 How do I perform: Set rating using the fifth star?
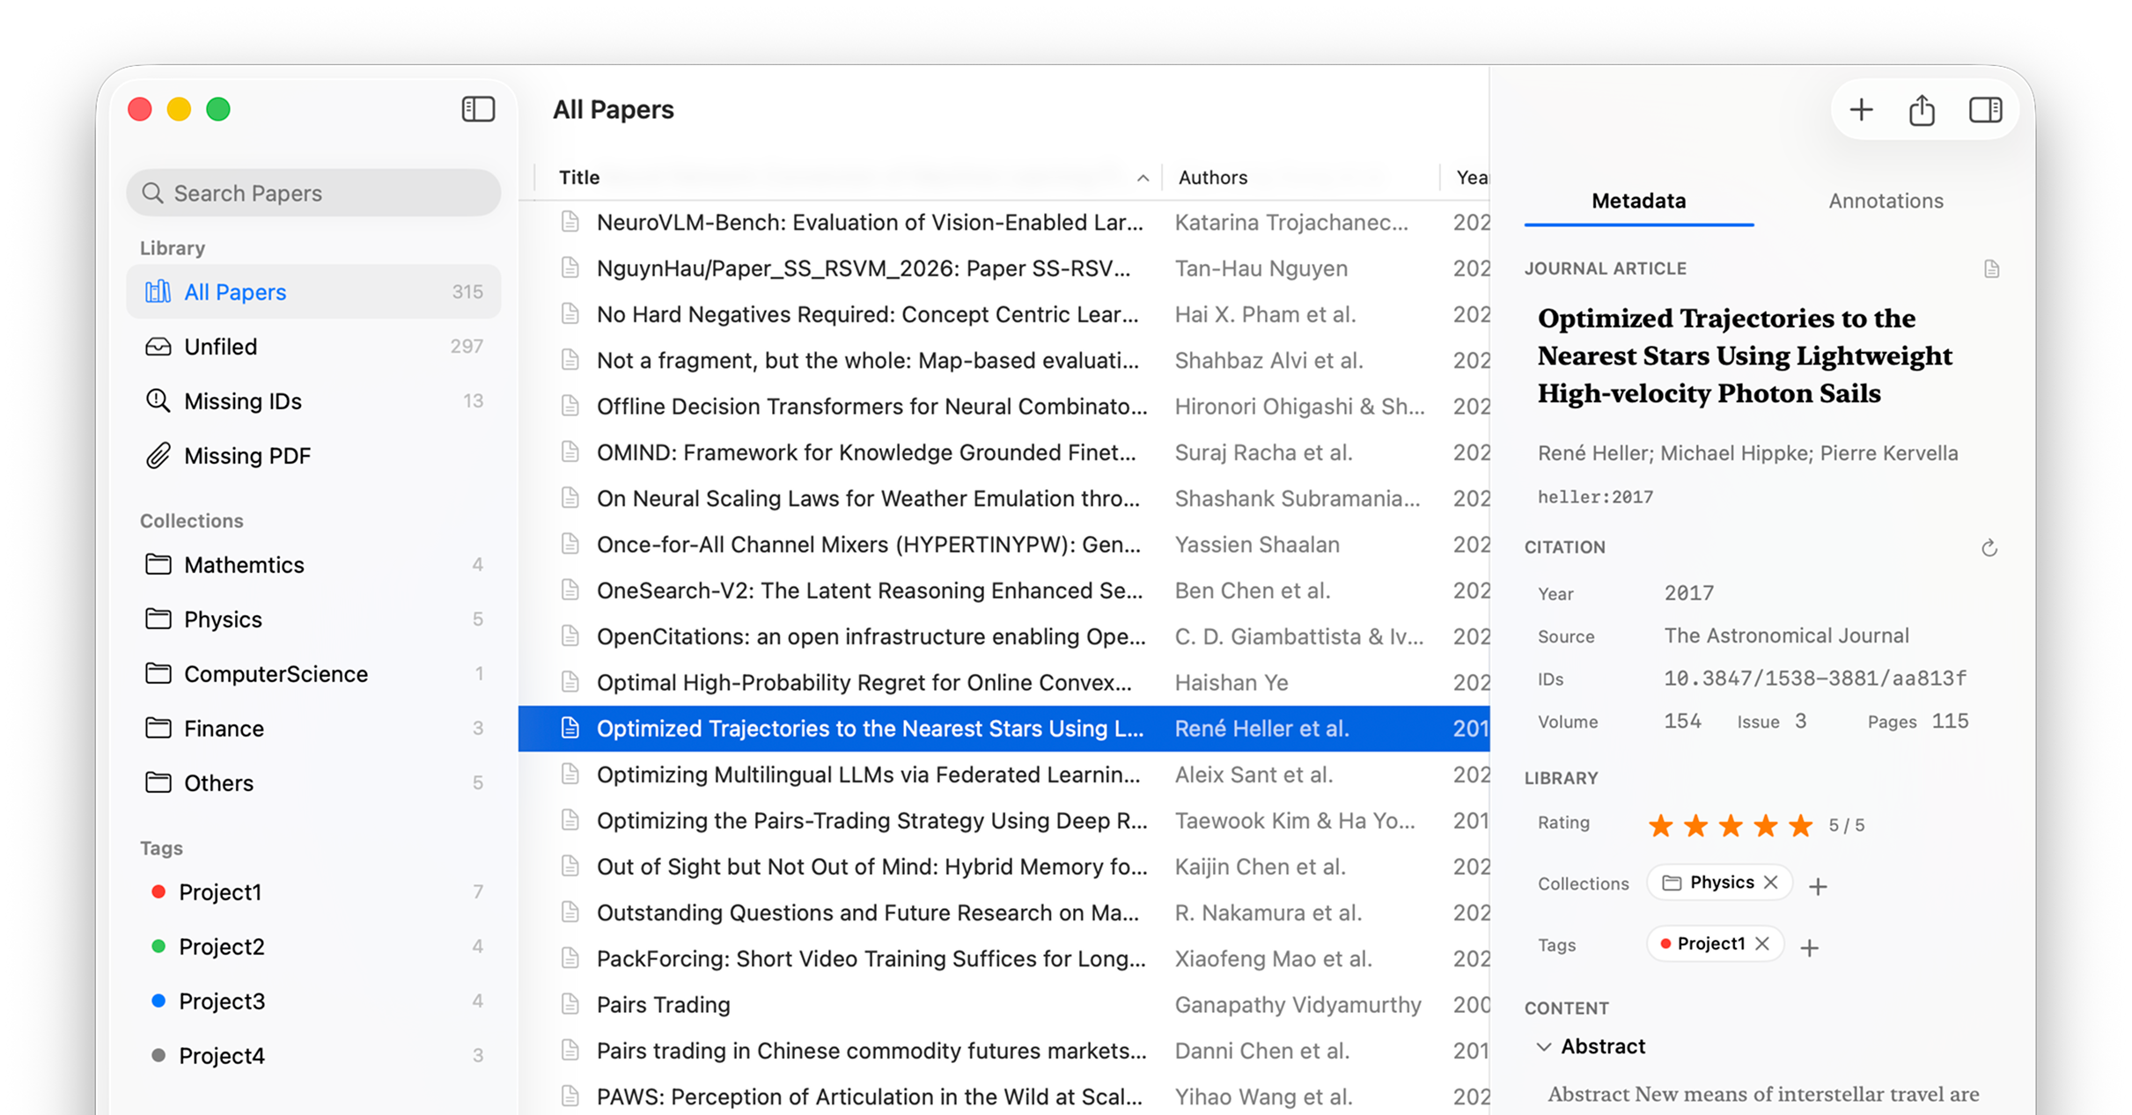click(1801, 825)
